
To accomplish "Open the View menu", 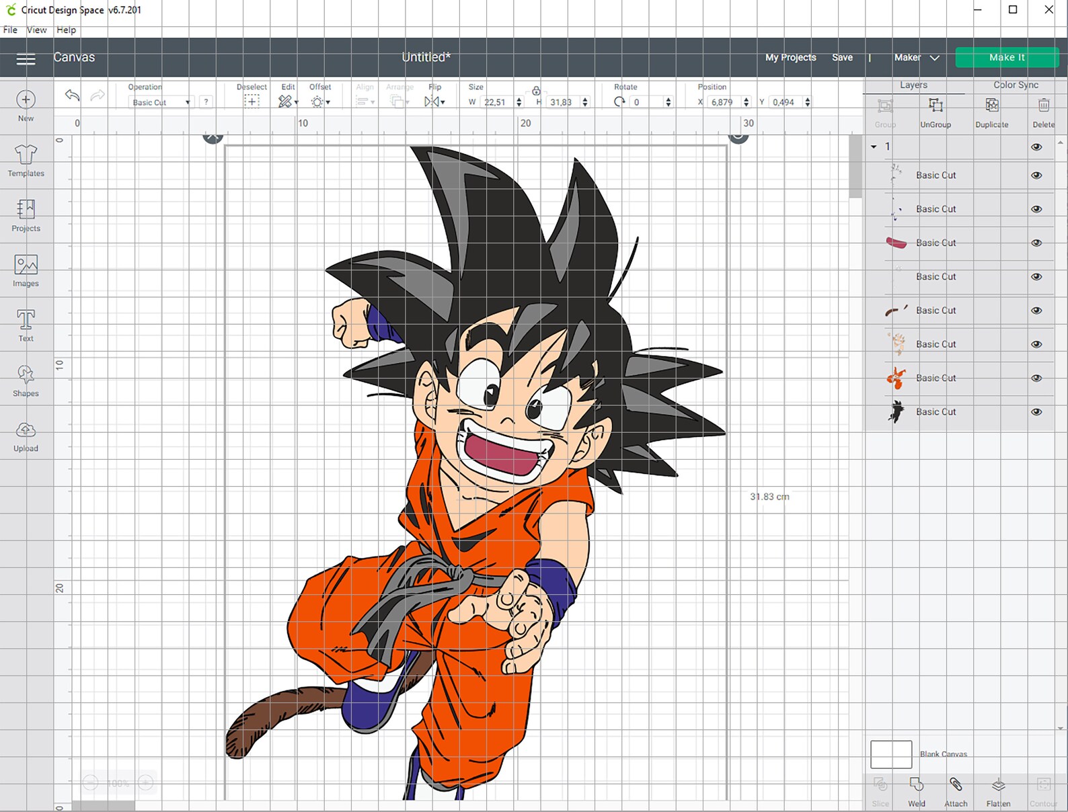I will click(x=37, y=30).
